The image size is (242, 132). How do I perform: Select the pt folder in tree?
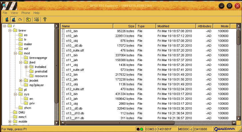tap(25, 90)
